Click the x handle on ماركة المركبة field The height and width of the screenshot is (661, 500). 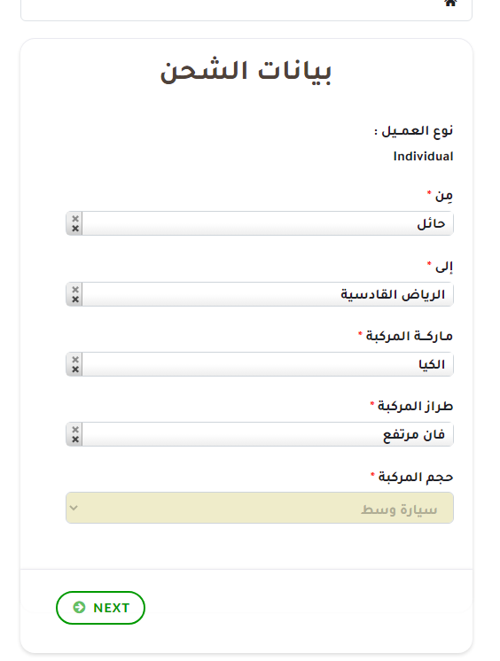coord(74,364)
